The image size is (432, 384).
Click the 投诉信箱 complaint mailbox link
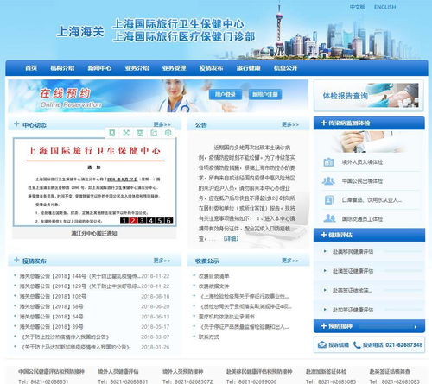(339, 344)
